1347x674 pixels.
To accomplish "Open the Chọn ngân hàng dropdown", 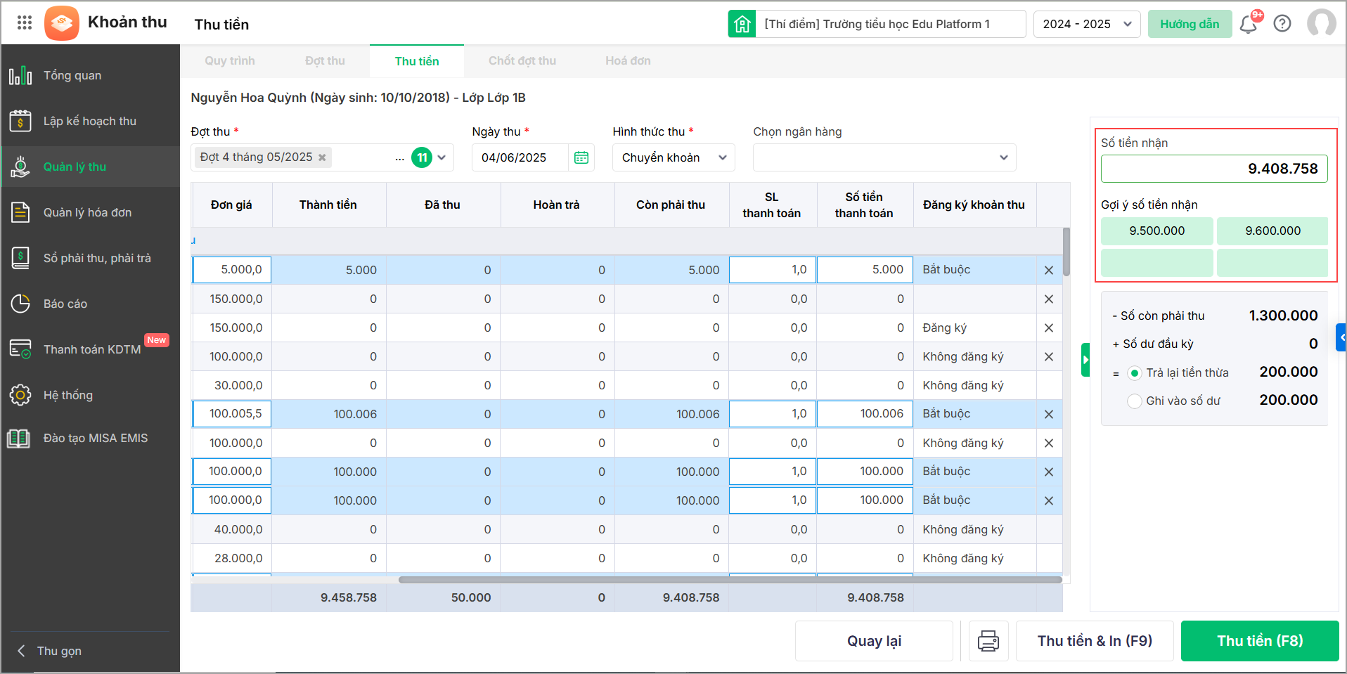I will click(884, 157).
